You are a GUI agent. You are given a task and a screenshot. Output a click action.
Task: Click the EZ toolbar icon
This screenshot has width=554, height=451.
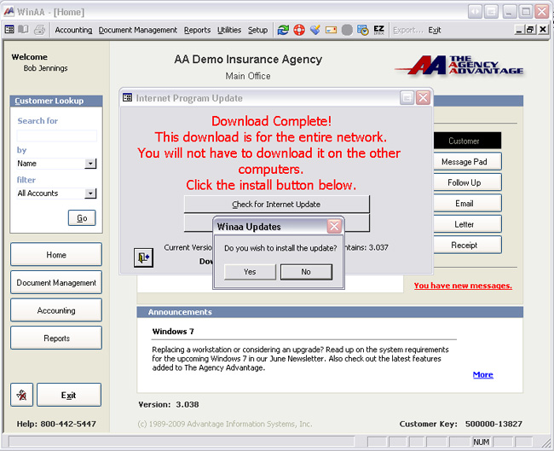click(x=379, y=30)
